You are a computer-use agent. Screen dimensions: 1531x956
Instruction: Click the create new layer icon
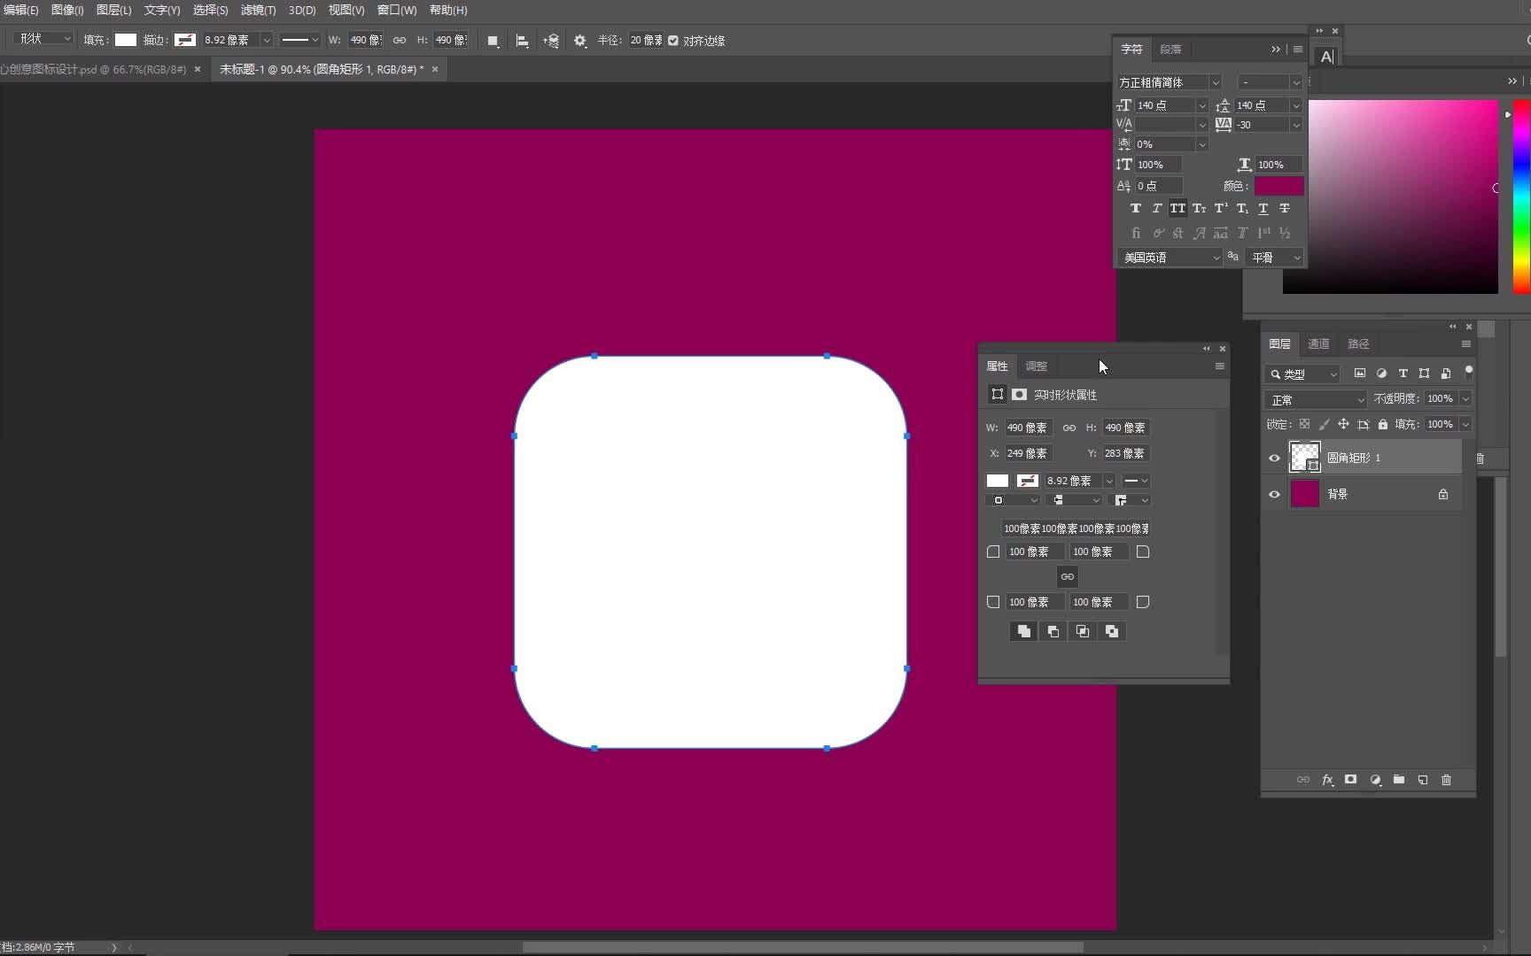point(1423,780)
